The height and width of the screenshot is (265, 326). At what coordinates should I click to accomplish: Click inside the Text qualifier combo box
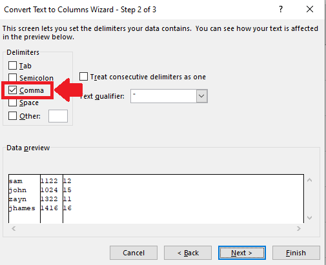[x=163, y=96]
